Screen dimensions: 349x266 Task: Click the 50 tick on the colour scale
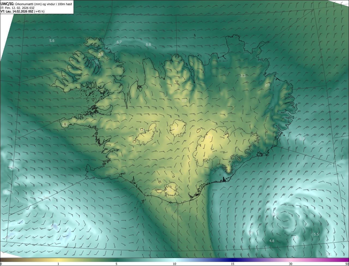(347, 264)
